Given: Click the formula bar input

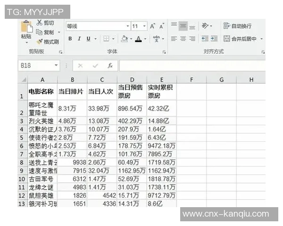Looking at the screenshot, I should [192, 65].
